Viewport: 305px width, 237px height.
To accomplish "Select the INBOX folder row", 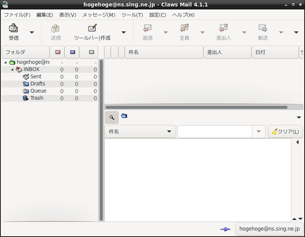I will tap(50, 70).
